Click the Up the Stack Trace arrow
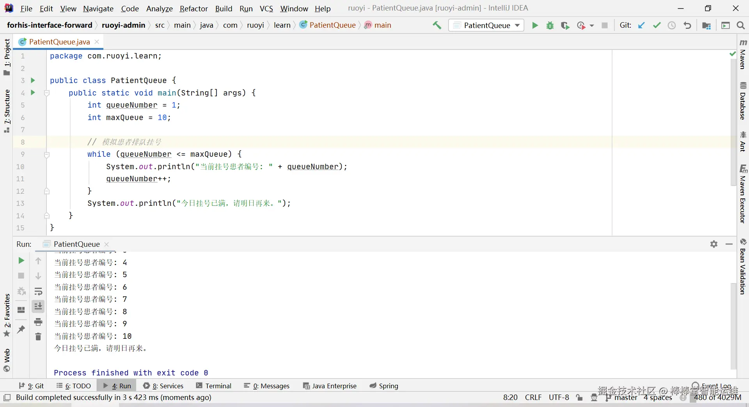Screen dimensions: 749x407 click(38, 261)
